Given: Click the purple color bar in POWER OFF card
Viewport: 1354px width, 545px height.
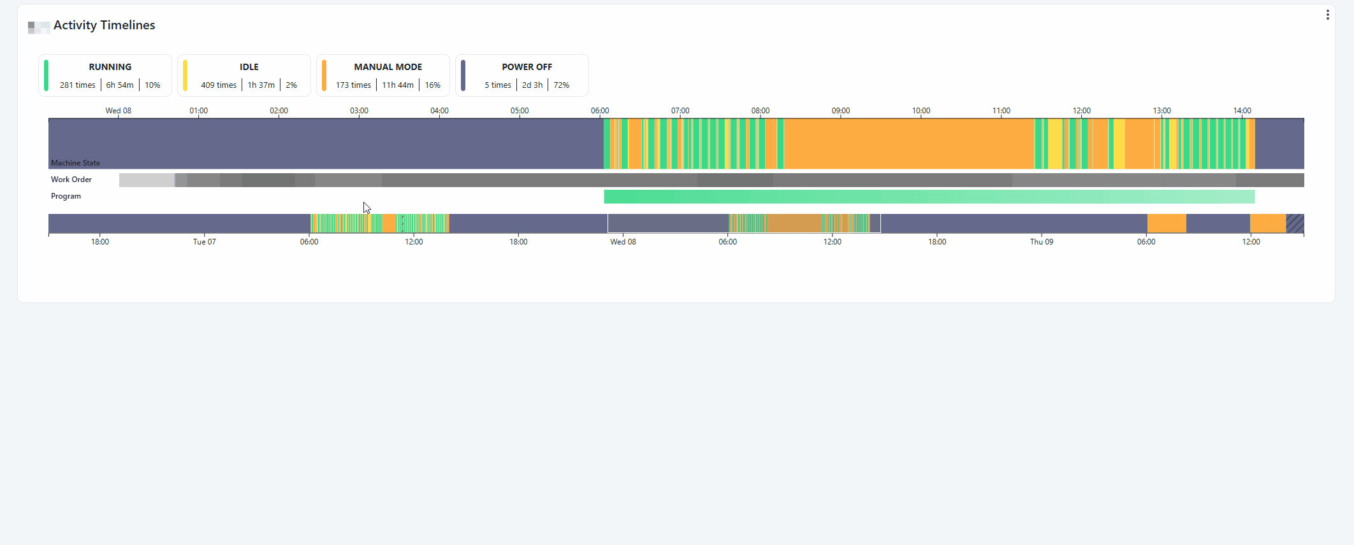Looking at the screenshot, I should point(463,75).
